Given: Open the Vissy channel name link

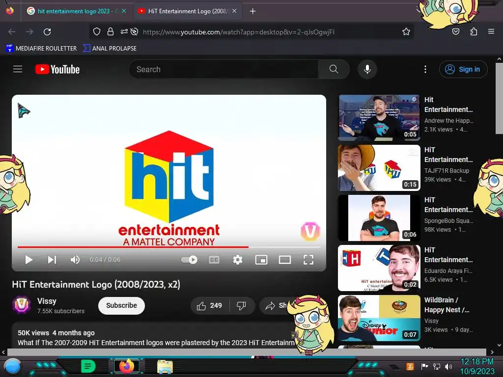Looking at the screenshot, I should point(47,301).
